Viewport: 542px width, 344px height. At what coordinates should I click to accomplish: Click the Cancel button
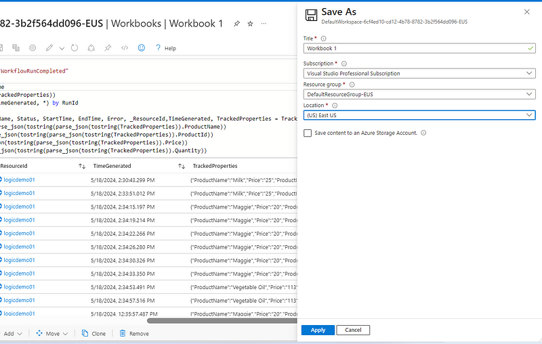(353, 330)
